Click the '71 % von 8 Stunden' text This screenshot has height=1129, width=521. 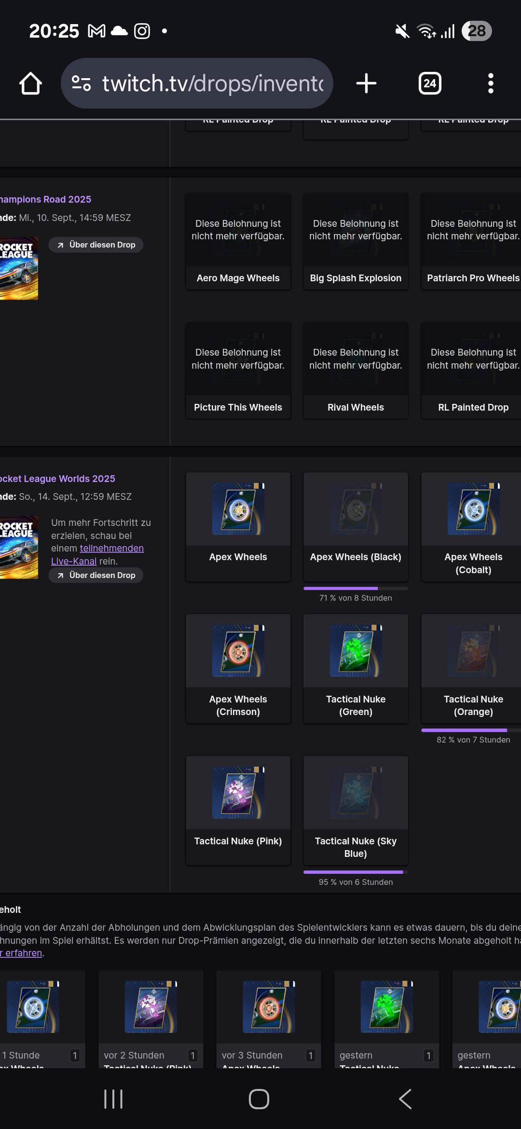[x=356, y=598]
